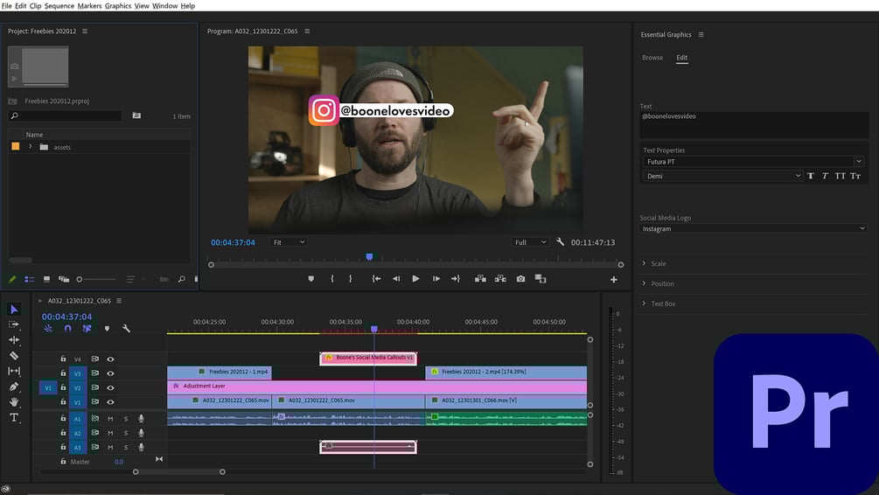
Task: Click the All Caps TT icon
Action: click(x=840, y=176)
